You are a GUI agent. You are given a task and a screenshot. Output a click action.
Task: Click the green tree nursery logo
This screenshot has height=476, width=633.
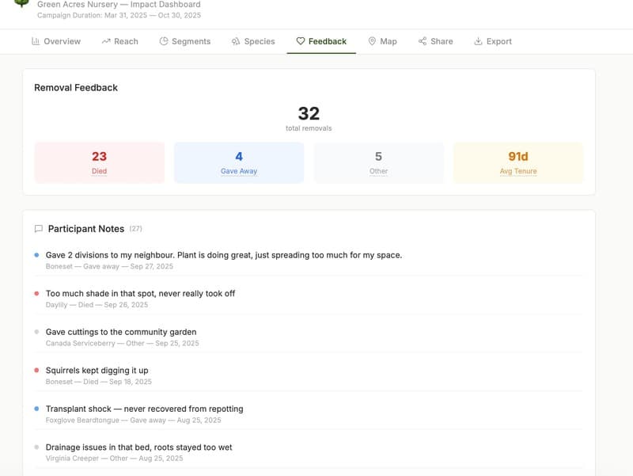pos(21,4)
